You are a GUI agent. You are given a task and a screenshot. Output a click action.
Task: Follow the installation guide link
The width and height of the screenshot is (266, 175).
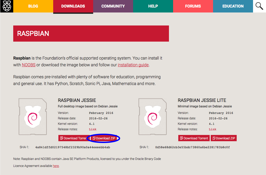click(133, 65)
